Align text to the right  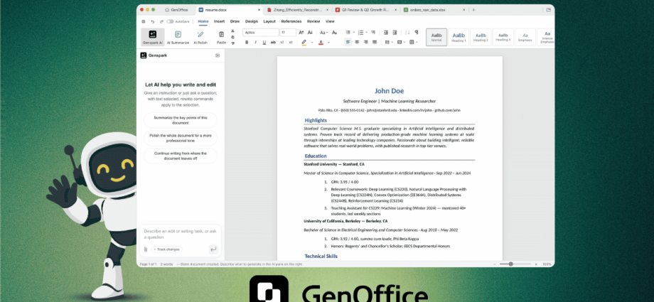click(x=366, y=42)
